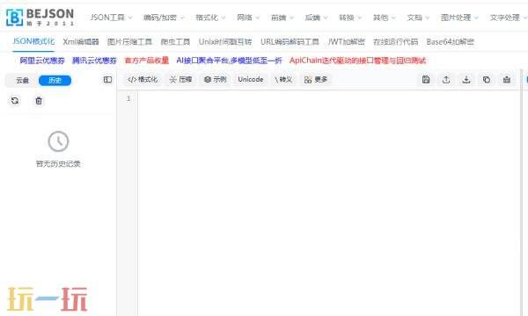Open the 更多 more options
Screen dimensions: 528x316
click(x=316, y=80)
